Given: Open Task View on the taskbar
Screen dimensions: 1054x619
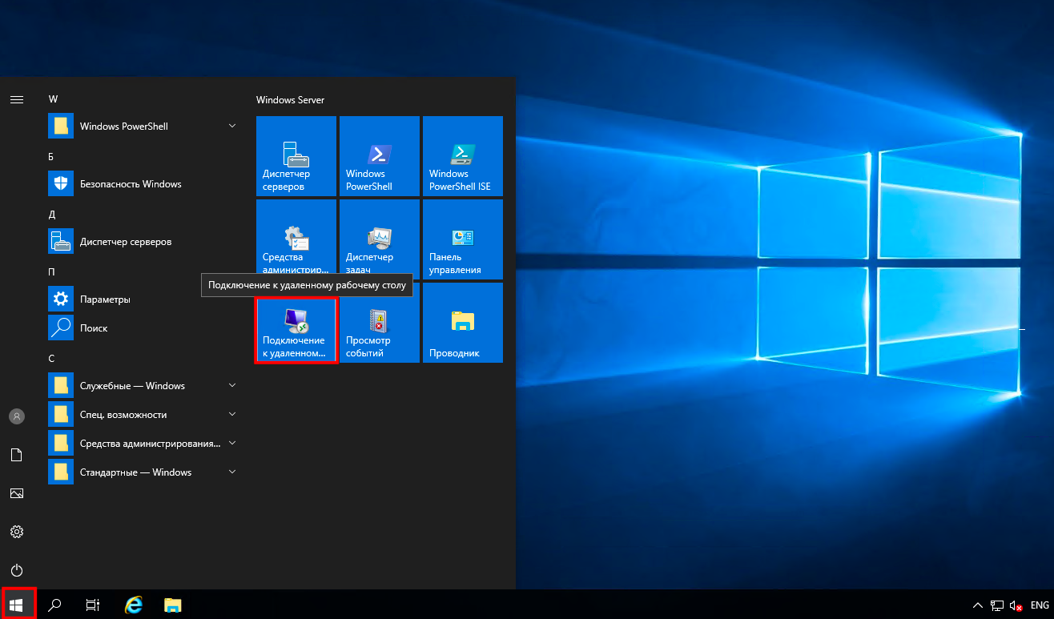Looking at the screenshot, I should (x=93, y=605).
